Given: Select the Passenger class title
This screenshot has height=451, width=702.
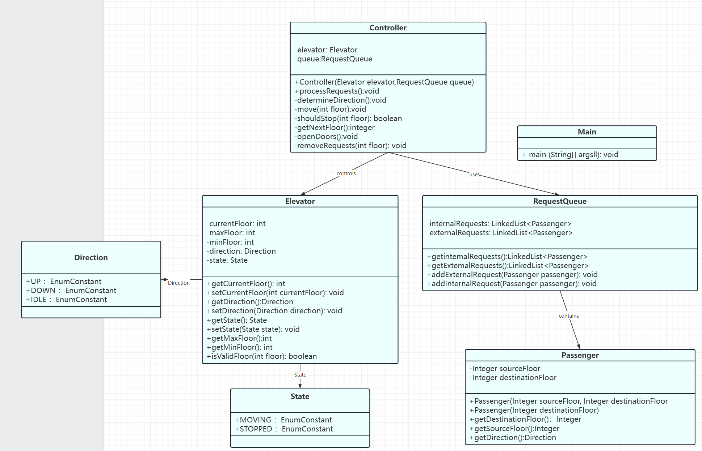Looking at the screenshot, I should pyautogui.click(x=580, y=355).
